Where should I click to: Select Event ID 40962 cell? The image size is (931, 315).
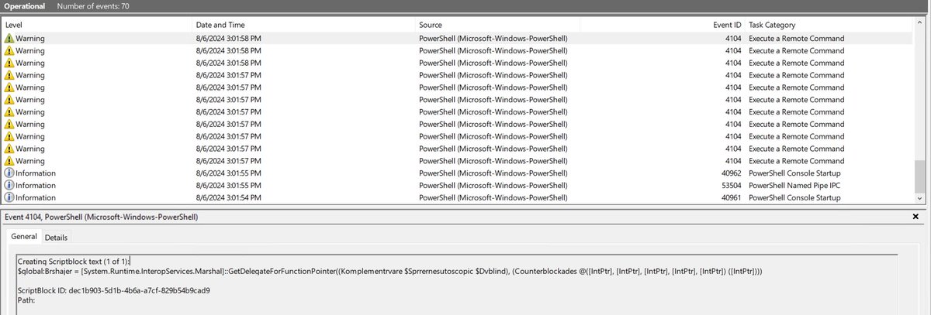(x=731, y=173)
